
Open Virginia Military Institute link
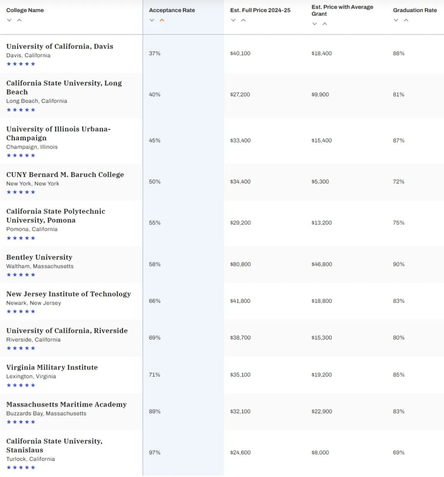point(52,368)
